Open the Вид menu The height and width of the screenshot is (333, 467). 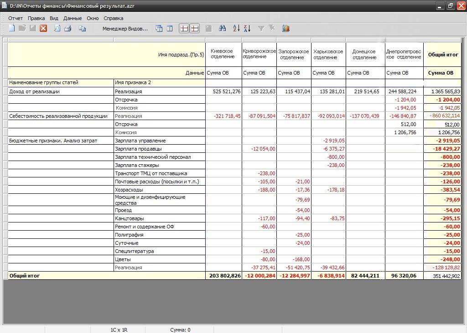54,18
